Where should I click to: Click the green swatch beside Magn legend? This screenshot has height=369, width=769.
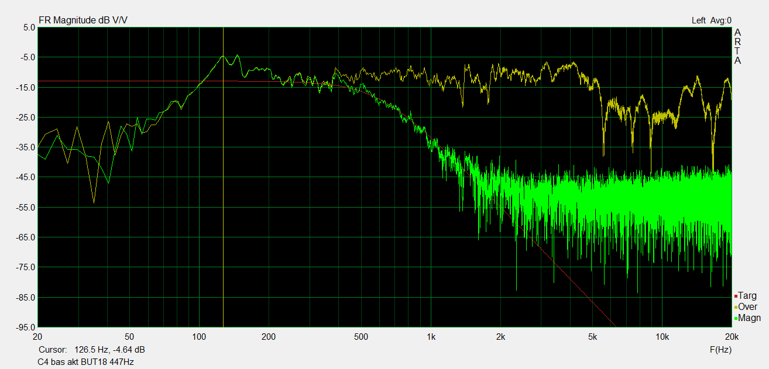click(x=736, y=318)
